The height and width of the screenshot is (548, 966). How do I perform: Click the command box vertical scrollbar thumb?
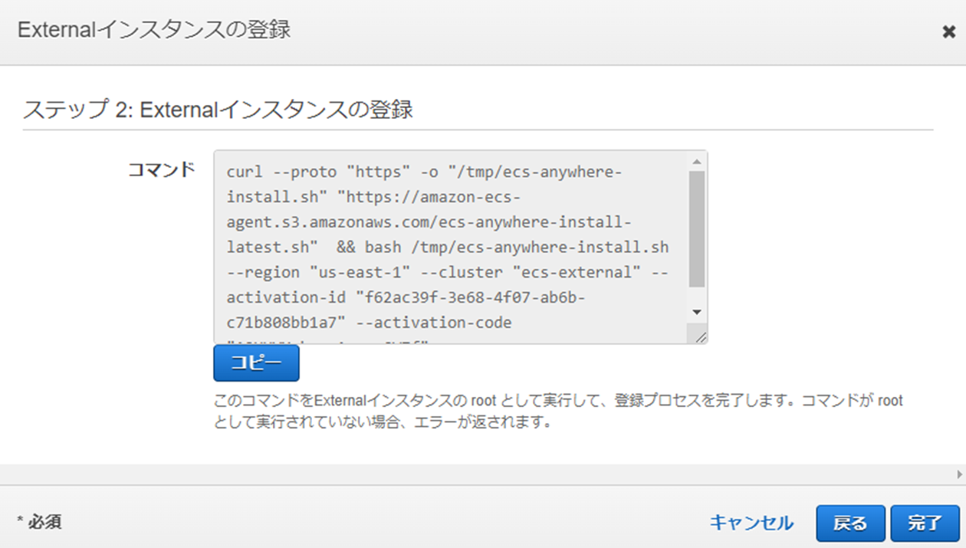pos(696,229)
